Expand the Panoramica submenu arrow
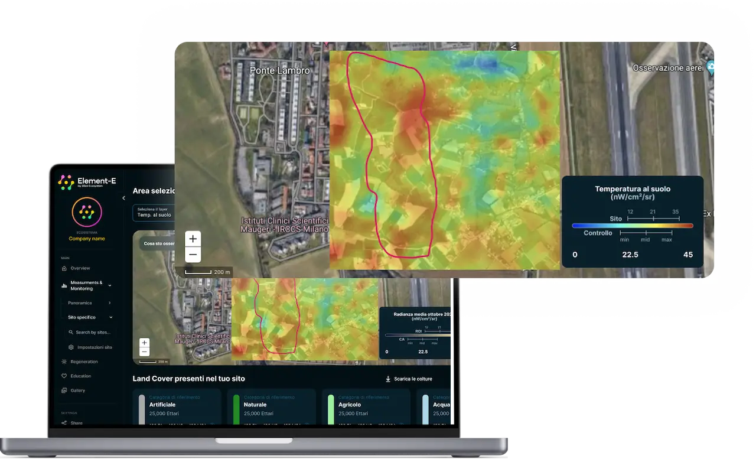The height and width of the screenshot is (459, 756). click(x=110, y=303)
